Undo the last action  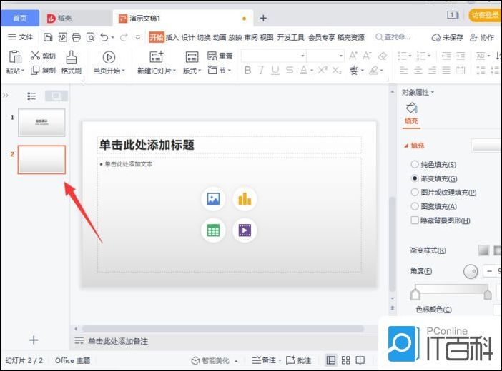point(104,37)
